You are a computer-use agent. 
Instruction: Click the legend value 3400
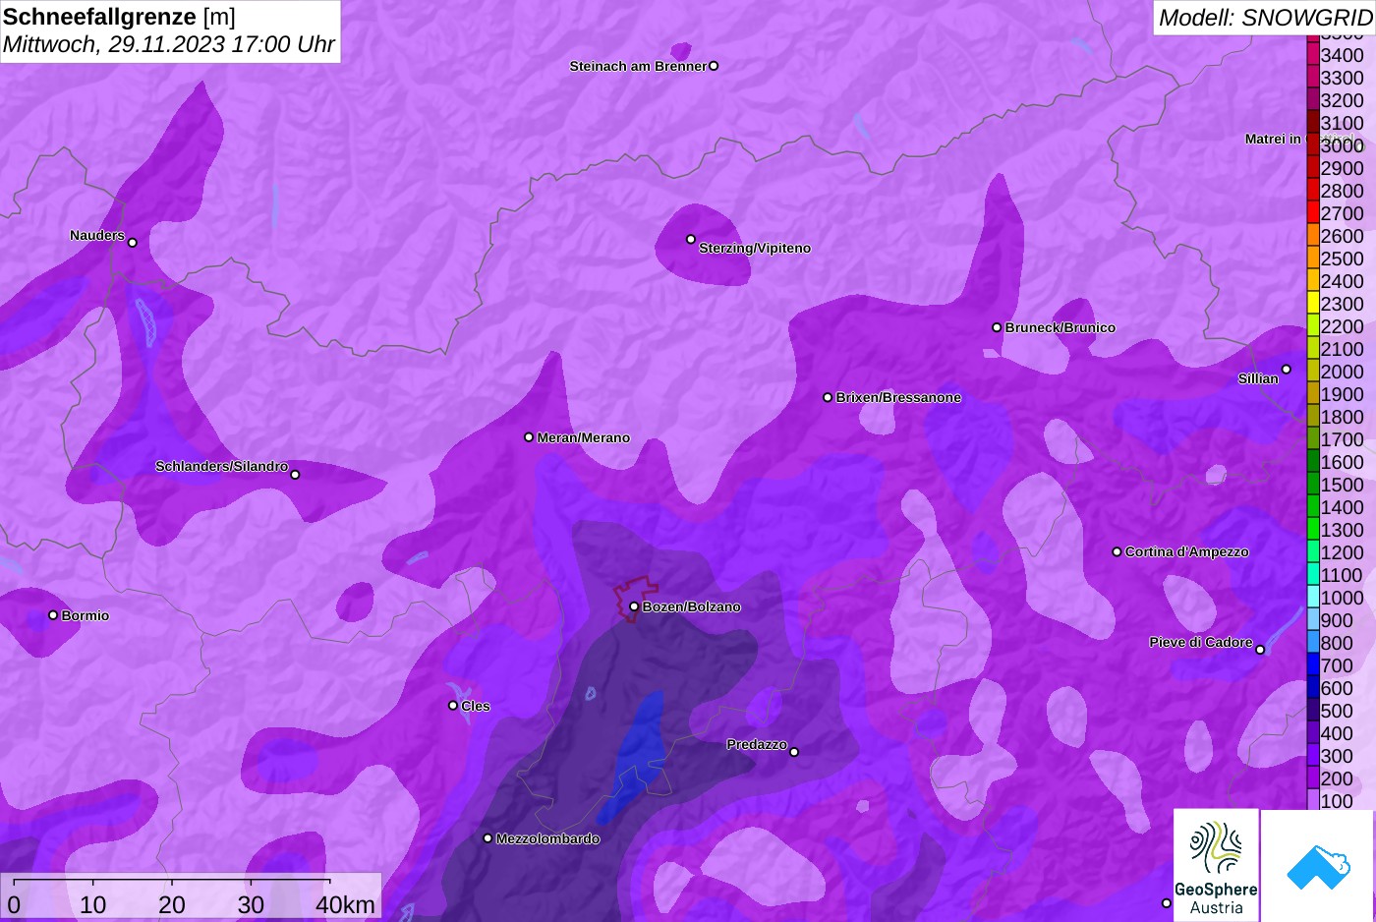[1342, 55]
